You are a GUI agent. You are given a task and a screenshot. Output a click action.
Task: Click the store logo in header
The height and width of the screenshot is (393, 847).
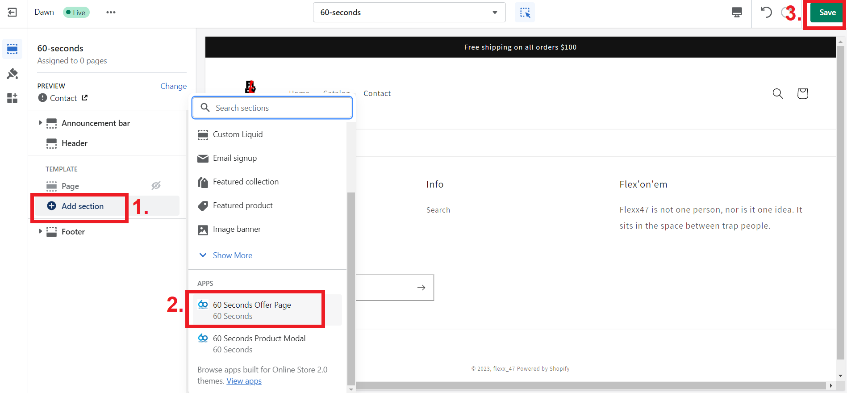click(250, 87)
